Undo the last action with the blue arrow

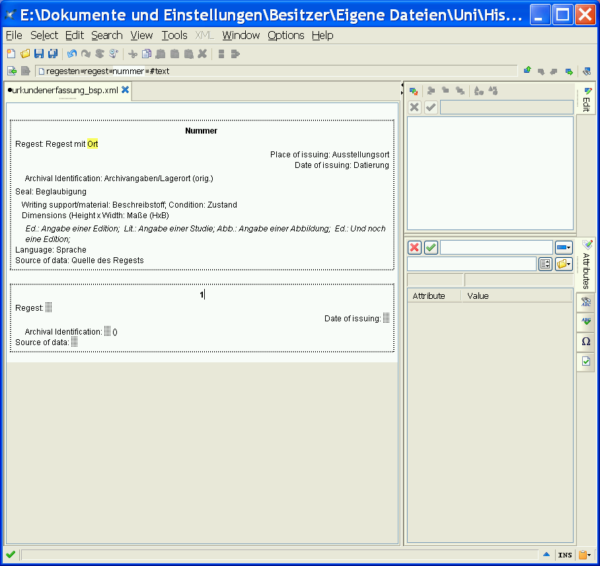pos(71,54)
